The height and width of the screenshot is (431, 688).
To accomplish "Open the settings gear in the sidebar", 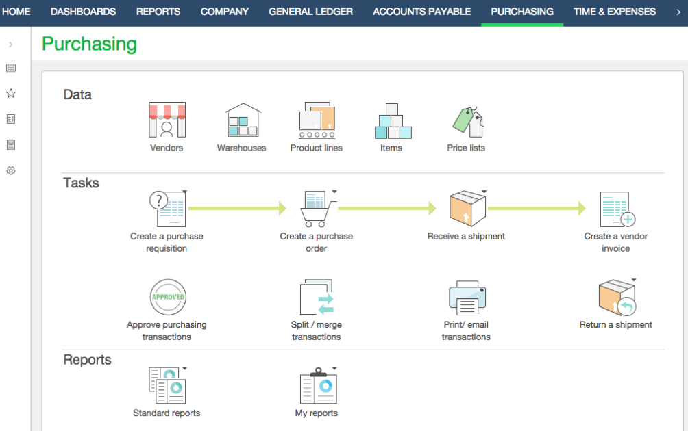I will 10,170.
